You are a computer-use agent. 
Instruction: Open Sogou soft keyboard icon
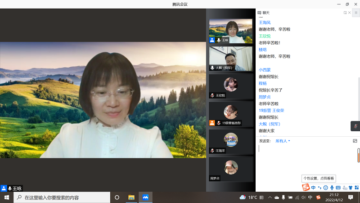[x=338, y=188]
